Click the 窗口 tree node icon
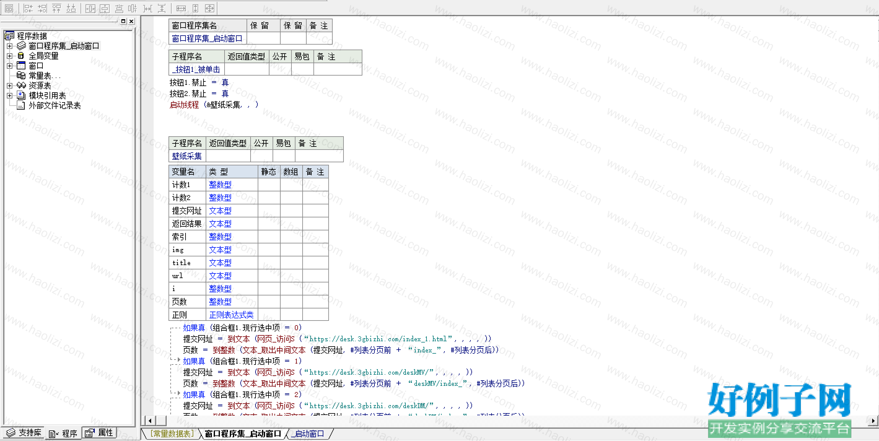Viewport: 879px width, 441px height. click(21, 65)
